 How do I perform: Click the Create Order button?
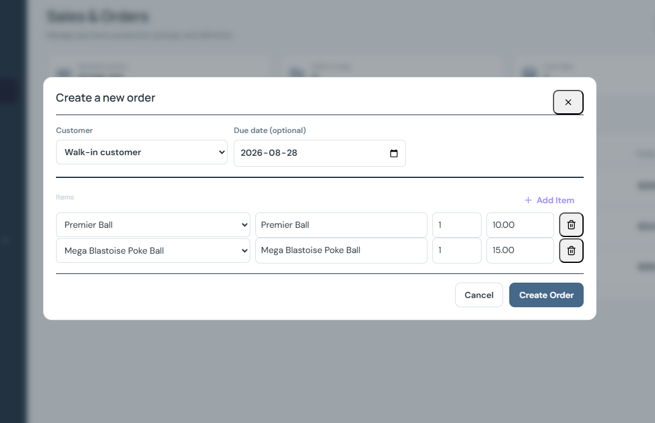coord(546,295)
